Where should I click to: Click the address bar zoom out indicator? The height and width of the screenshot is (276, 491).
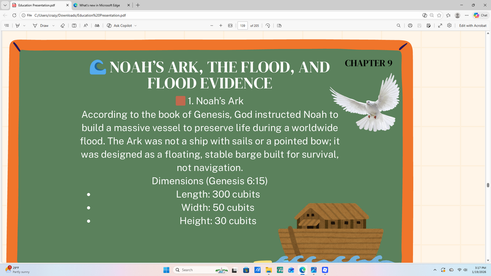point(432,15)
